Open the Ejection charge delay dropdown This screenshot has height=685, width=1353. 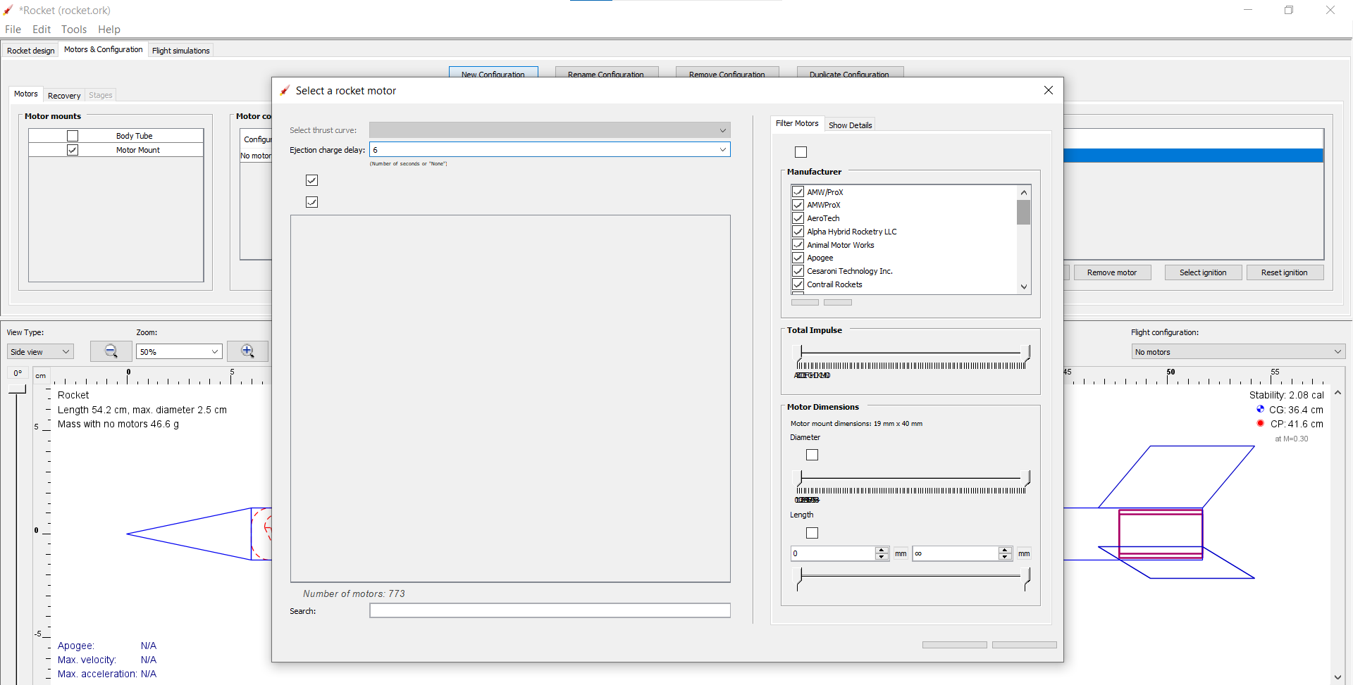click(x=722, y=149)
